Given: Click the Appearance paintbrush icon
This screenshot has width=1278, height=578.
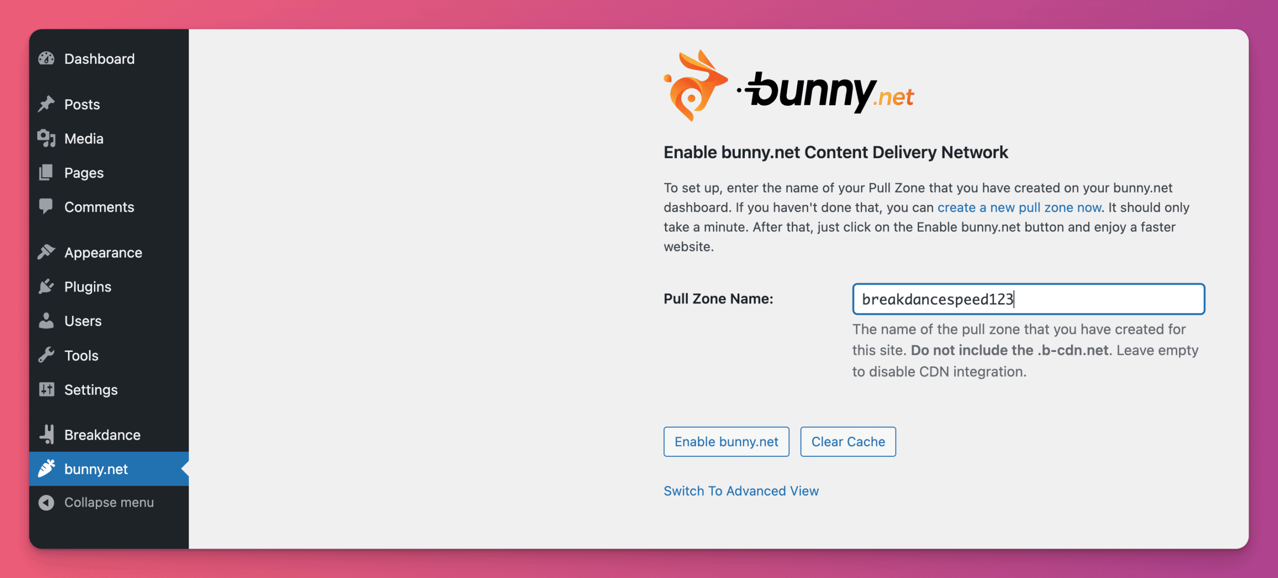Looking at the screenshot, I should tap(46, 252).
